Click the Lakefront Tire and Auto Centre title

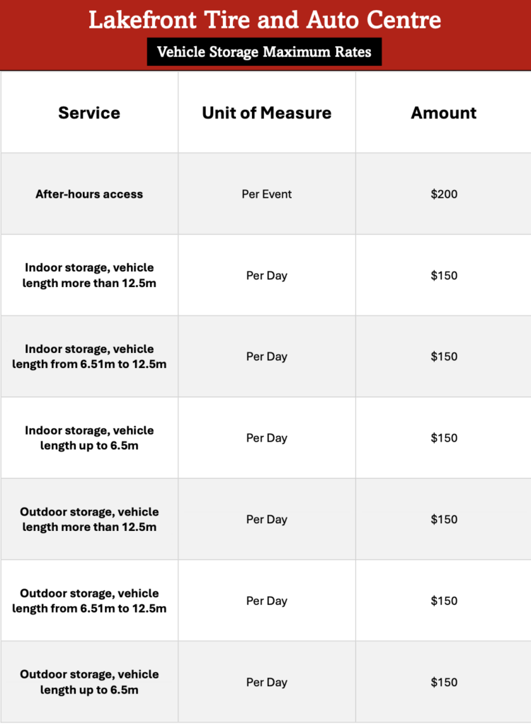click(265, 20)
